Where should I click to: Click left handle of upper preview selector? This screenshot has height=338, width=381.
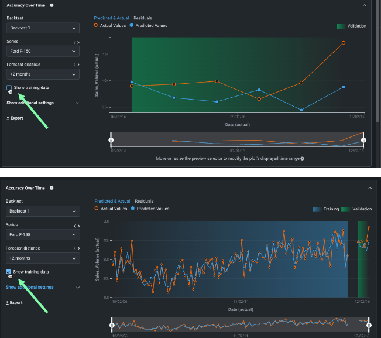(x=111, y=140)
